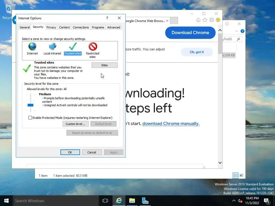Cancel the Internet Options dialog

pyautogui.click(x=92, y=152)
